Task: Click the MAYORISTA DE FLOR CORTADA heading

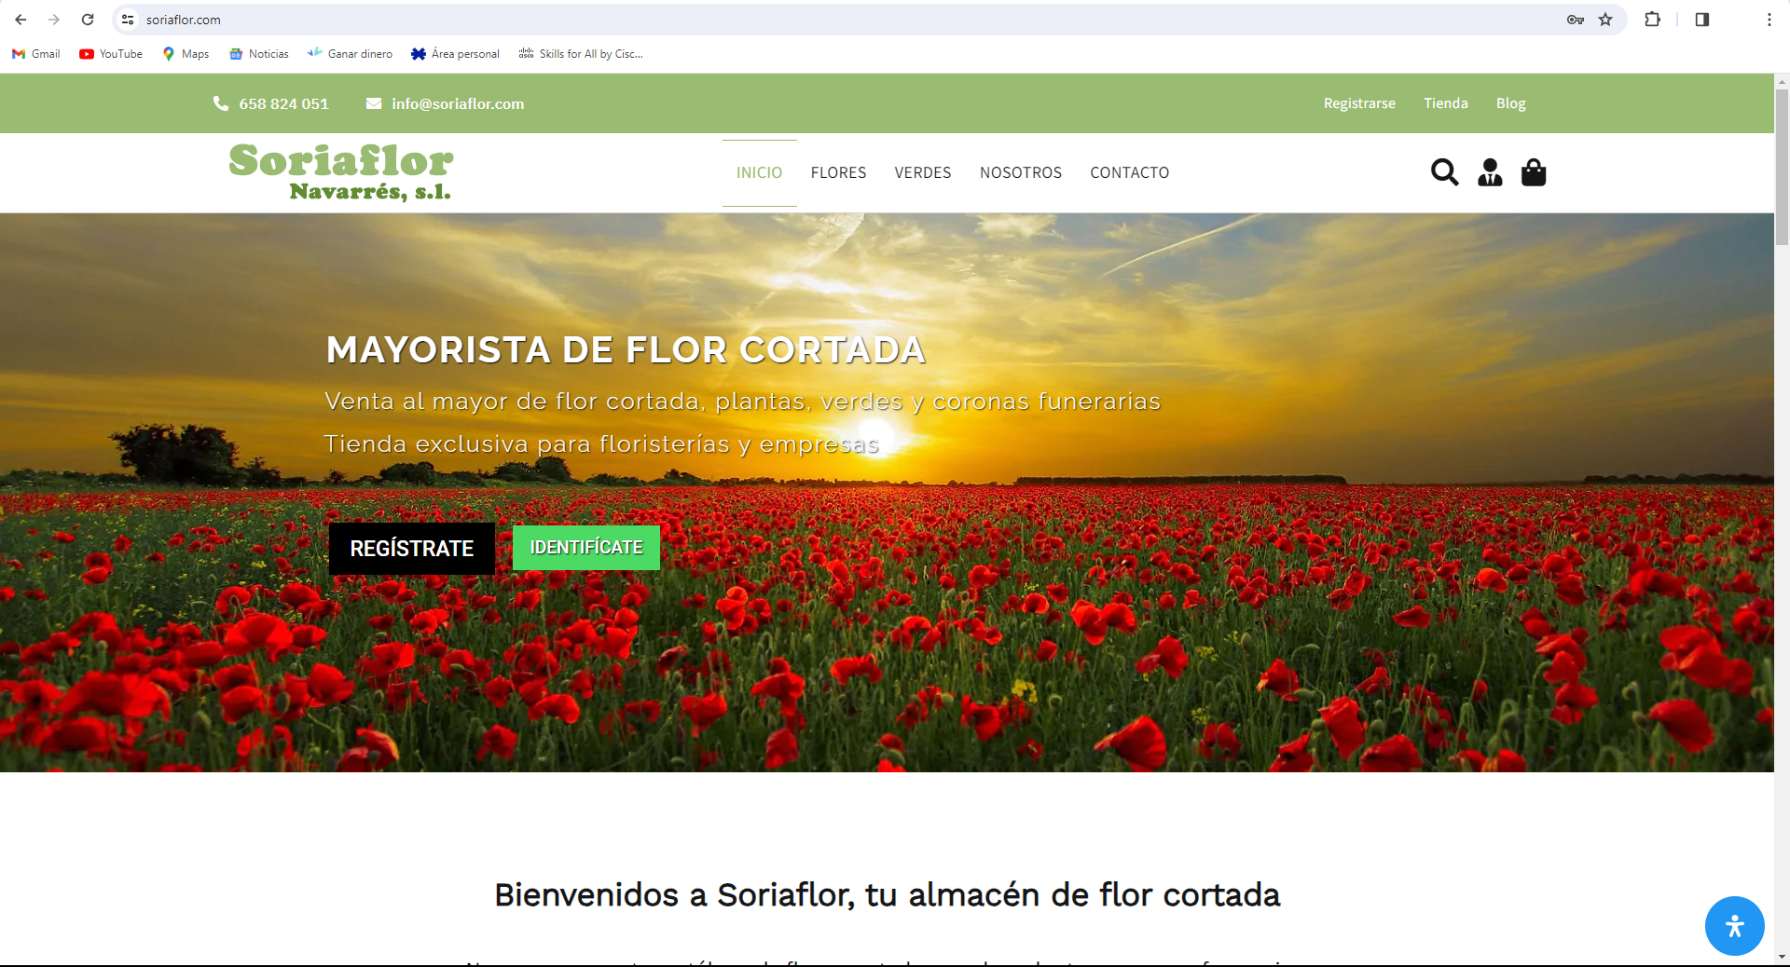Action: pyautogui.click(x=626, y=350)
